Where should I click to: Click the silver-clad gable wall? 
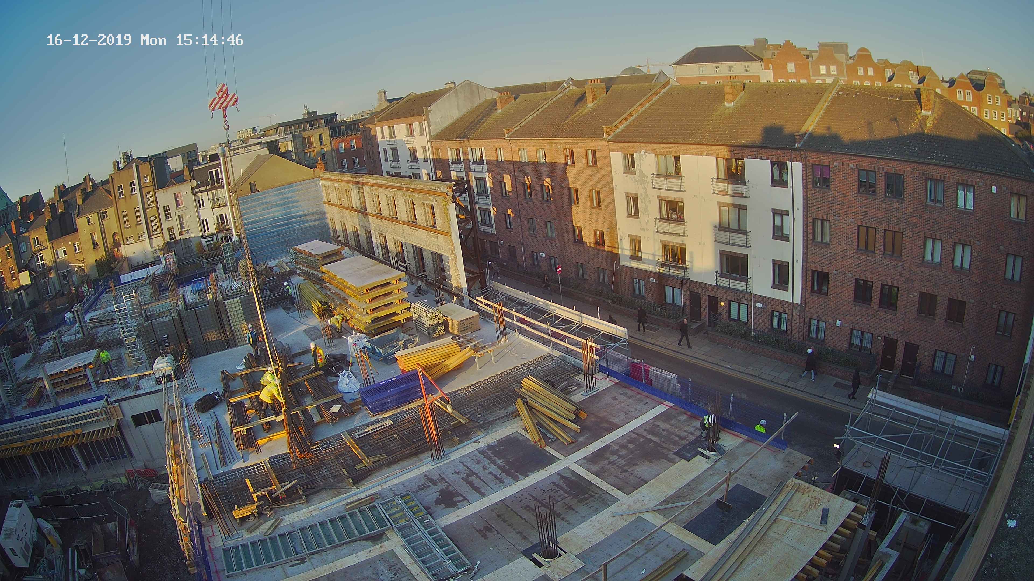(x=283, y=217)
